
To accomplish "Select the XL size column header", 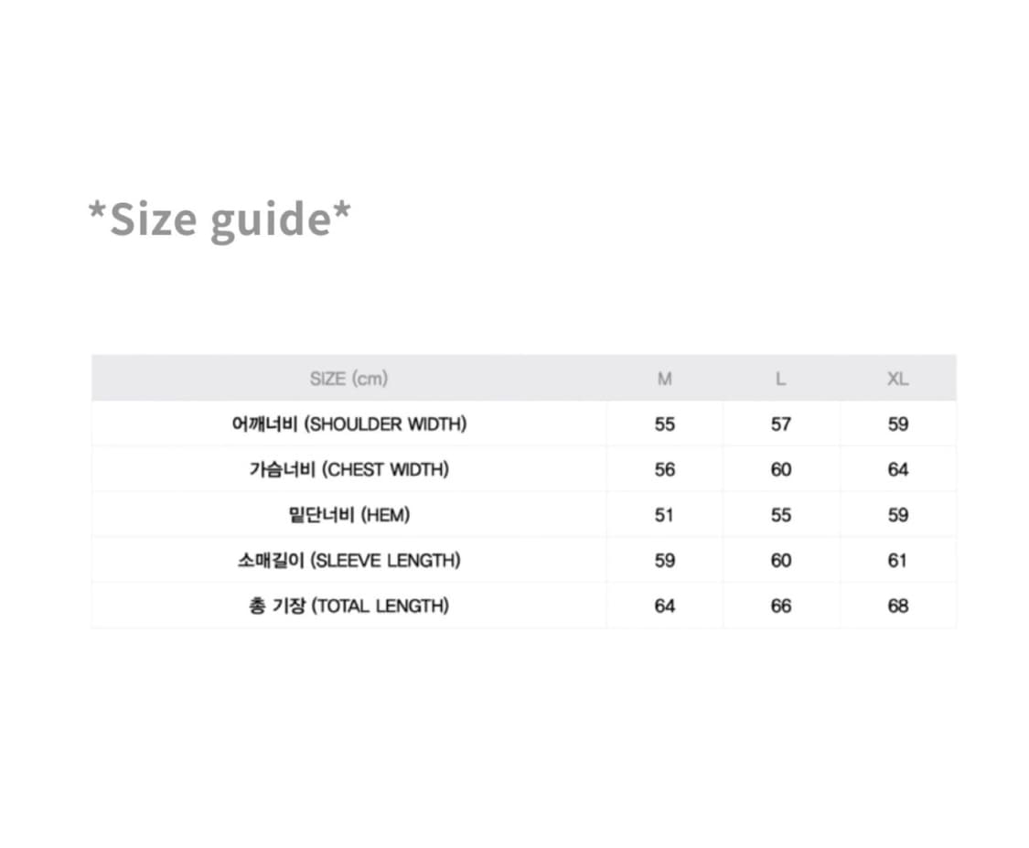I will (x=897, y=379).
